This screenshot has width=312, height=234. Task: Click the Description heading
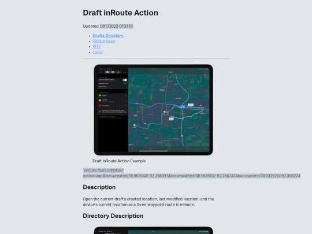click(99, 187)
